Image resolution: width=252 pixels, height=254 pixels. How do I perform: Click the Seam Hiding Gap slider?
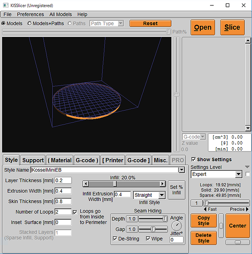(x=153, y=229)
